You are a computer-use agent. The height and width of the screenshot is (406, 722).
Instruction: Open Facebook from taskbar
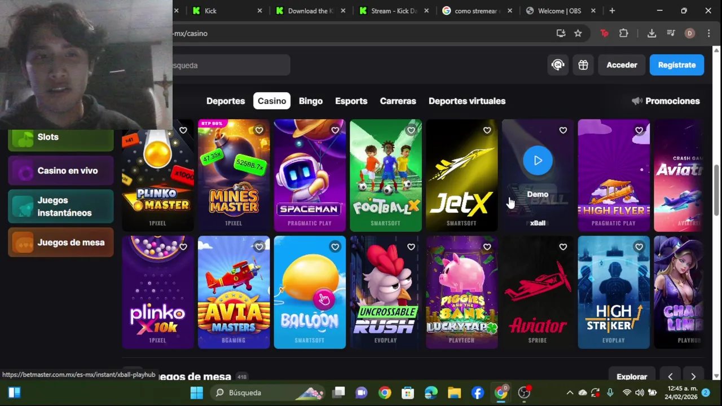(x=477, y=392)
